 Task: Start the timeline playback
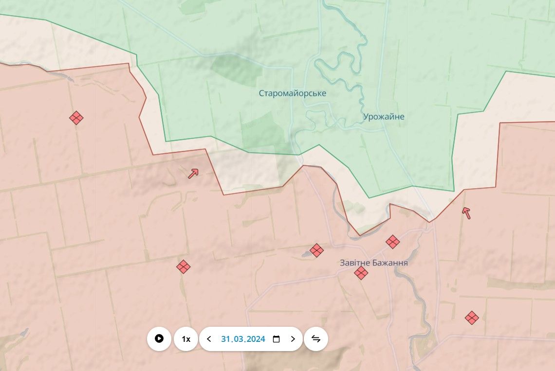click(159, 339)
